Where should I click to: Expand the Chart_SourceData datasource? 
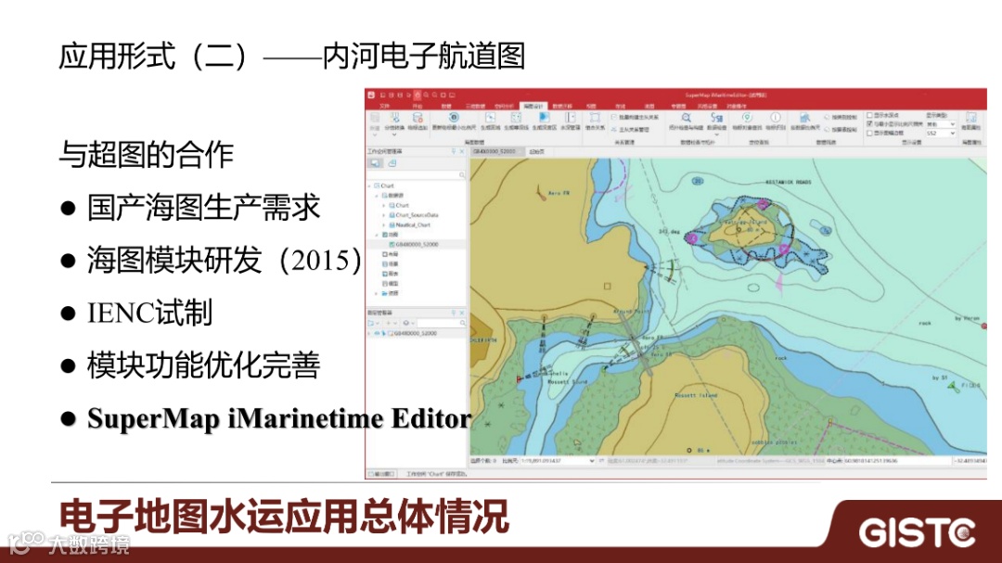tap(384, 215)
